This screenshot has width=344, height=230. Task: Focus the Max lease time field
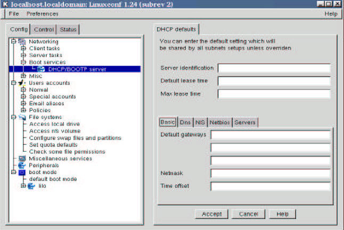point(274,94)
